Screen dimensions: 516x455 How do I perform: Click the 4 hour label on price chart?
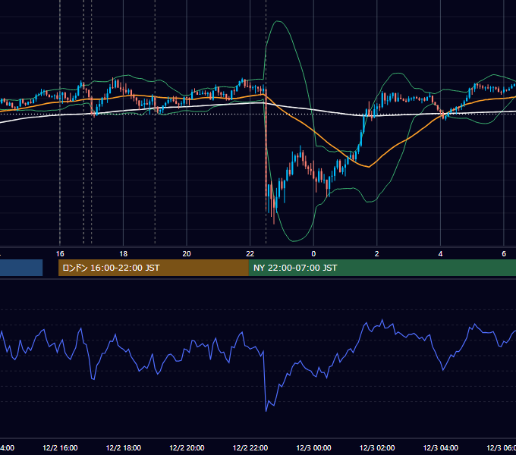coord(440,254)
